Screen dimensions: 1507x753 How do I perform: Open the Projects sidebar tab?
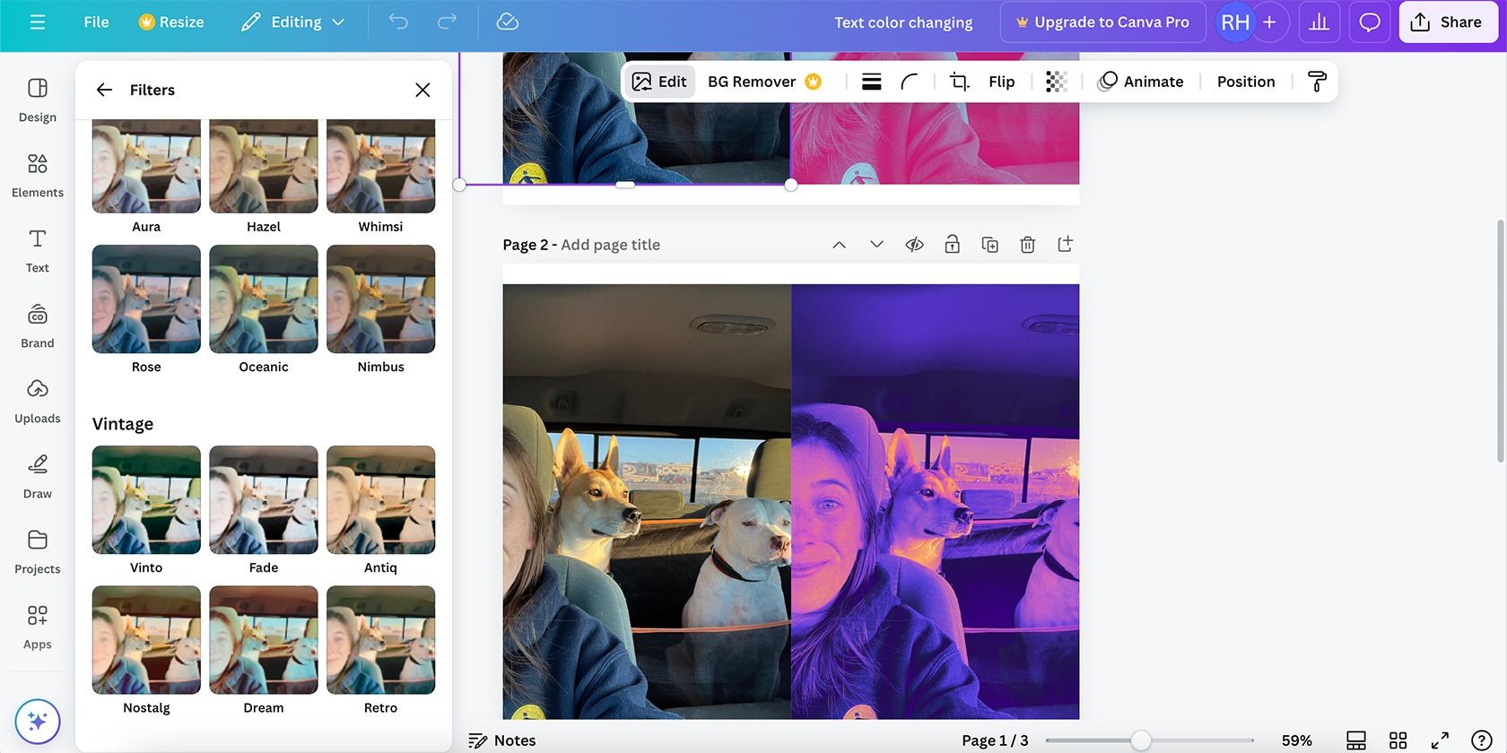click(x=38, y=551)
